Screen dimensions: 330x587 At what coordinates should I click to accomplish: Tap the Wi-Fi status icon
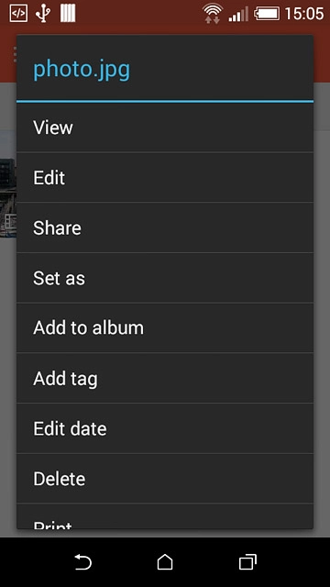point(213,14)
